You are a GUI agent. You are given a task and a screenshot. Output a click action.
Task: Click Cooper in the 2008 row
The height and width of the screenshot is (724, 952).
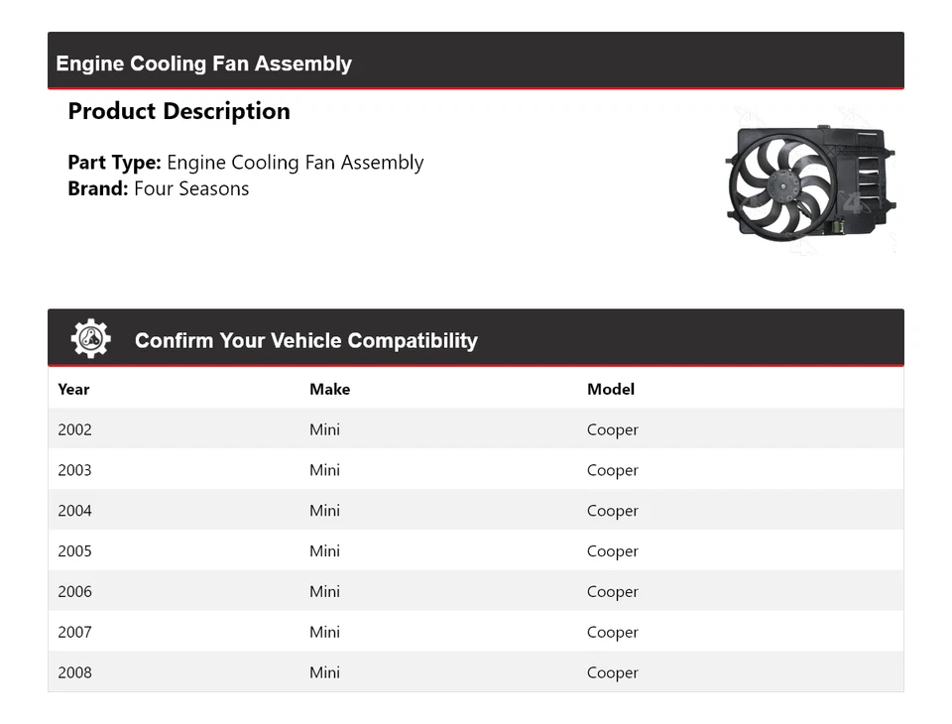pyautogui.click(x=612, y=672)
